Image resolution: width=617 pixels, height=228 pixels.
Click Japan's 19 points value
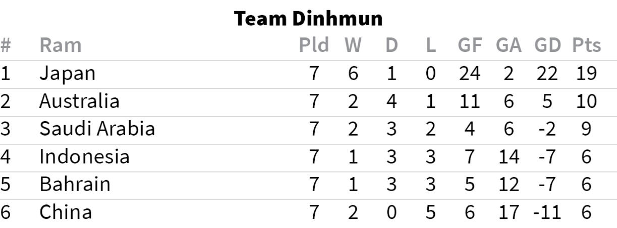coord(586,74)
